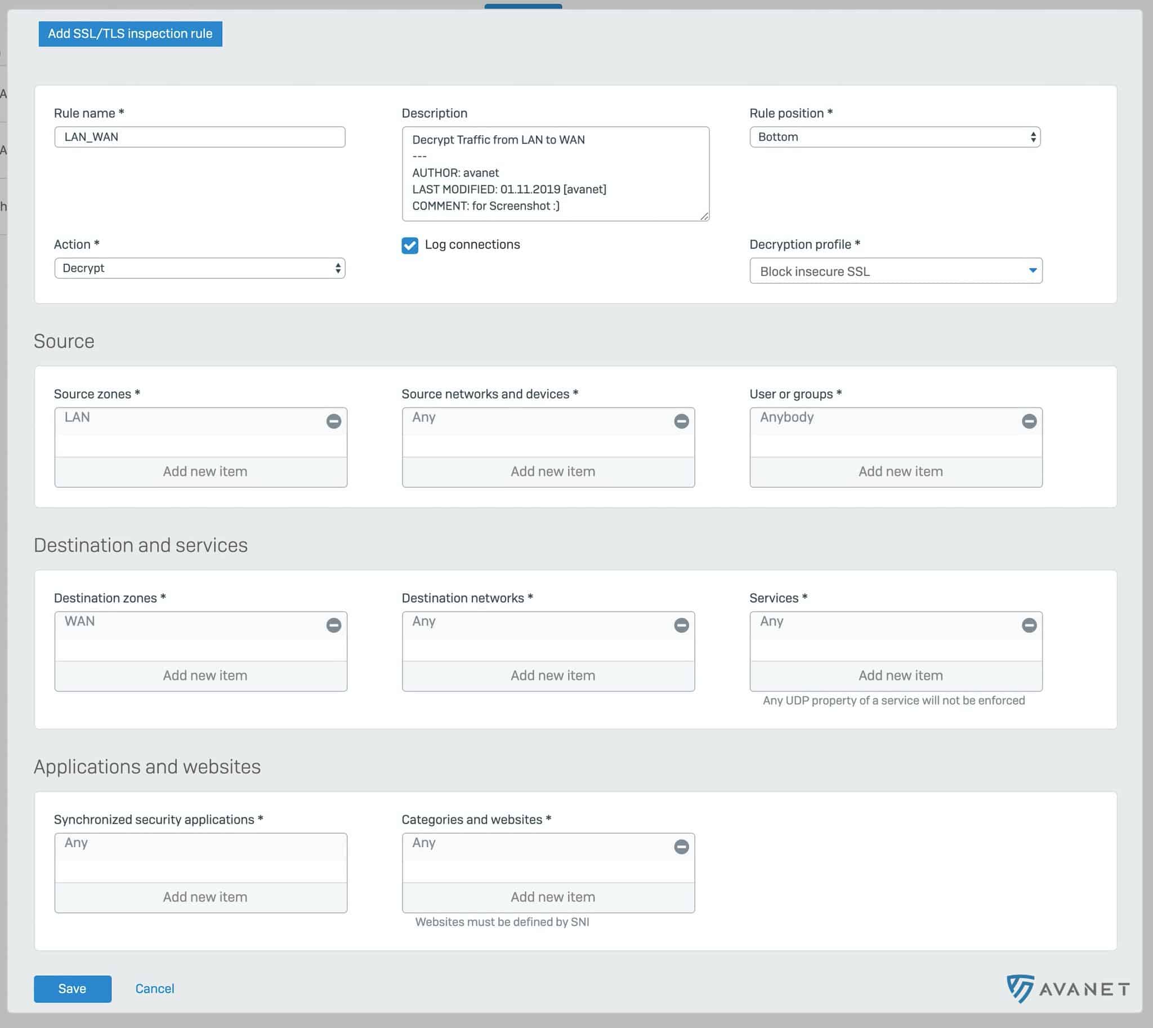
Task: Remove Any from Source networks and devices
Action: coord(682,421)
